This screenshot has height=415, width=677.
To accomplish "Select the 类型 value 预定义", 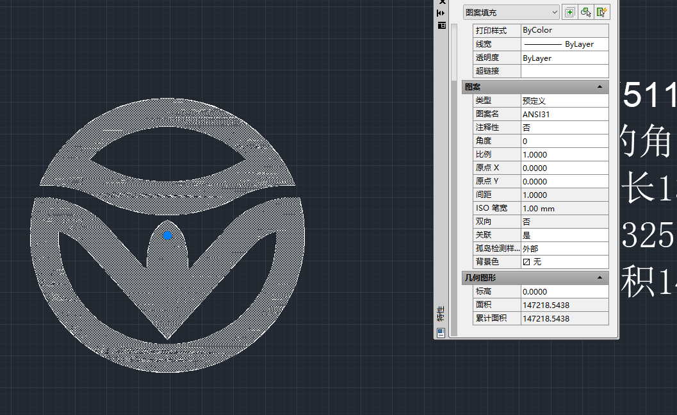I will pos(565,101).
